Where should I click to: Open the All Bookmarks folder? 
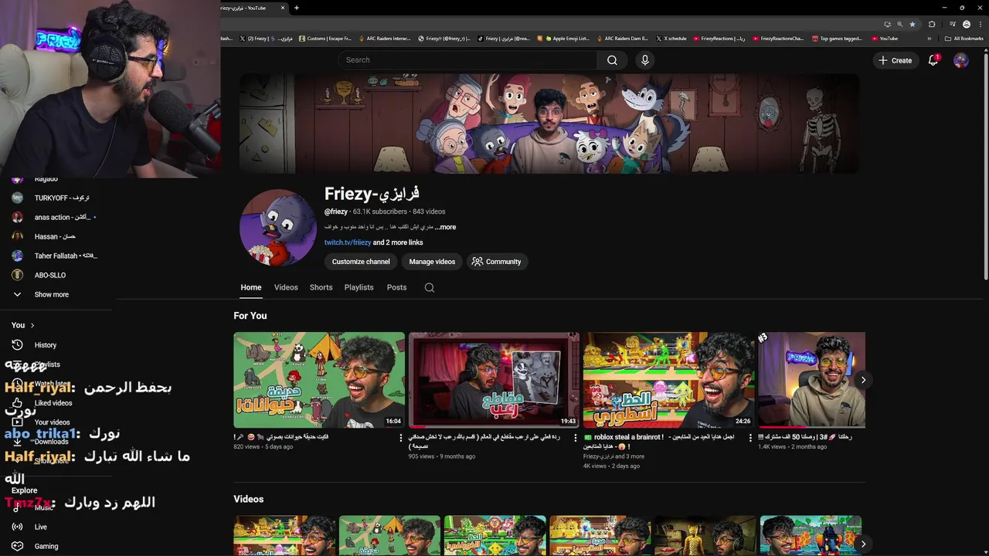(x=964, y=38)
